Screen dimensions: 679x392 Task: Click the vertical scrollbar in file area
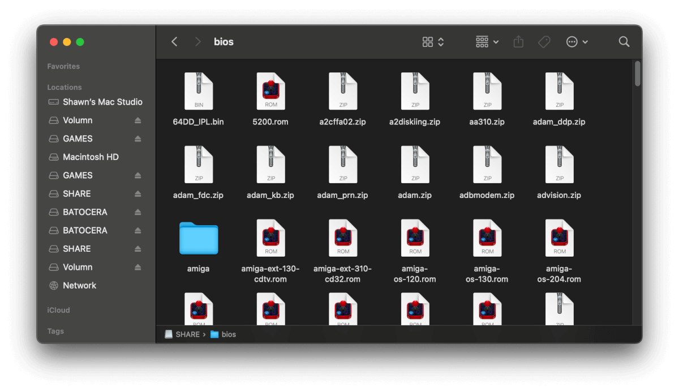tap(638, 74)
